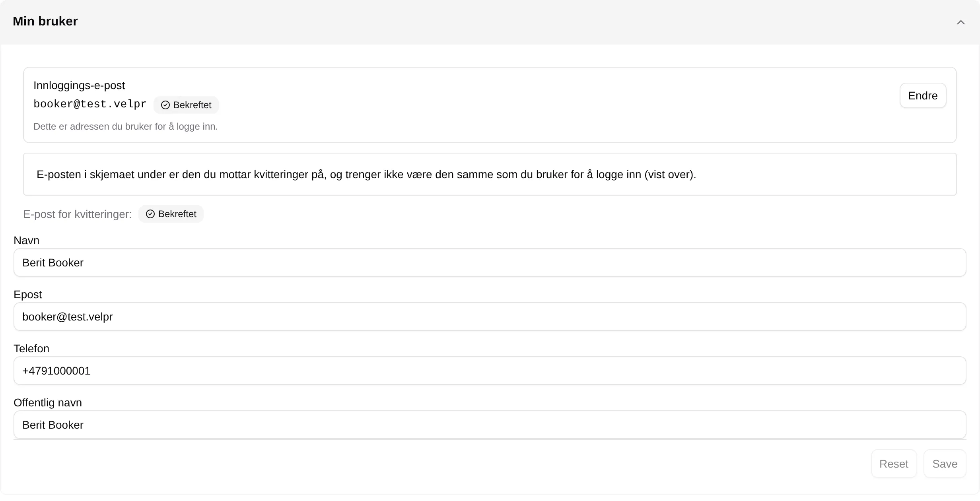
Task: Click the Innloggings-e-post label
Action: [x=79, y=85]
